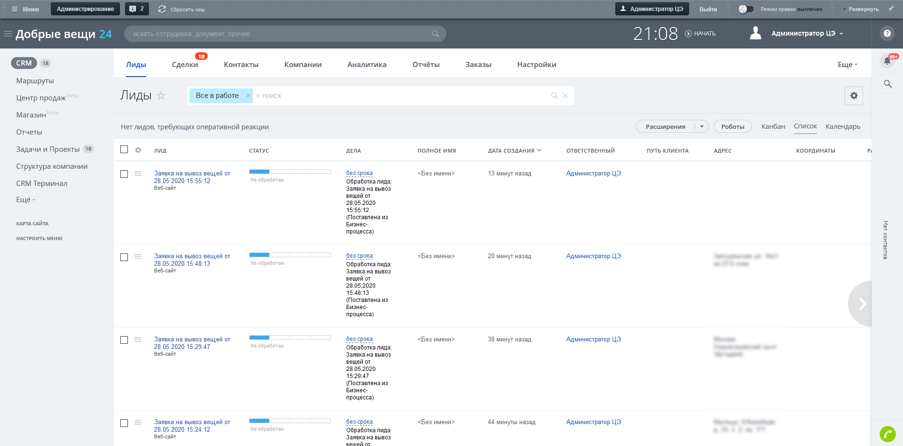Screen dimensions: 903x446
Task: Switch to Канбан view
Action: (x=773, y=126)
